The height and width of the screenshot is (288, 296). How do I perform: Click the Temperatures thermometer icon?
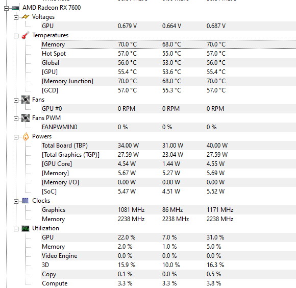[x=26, y=35]
